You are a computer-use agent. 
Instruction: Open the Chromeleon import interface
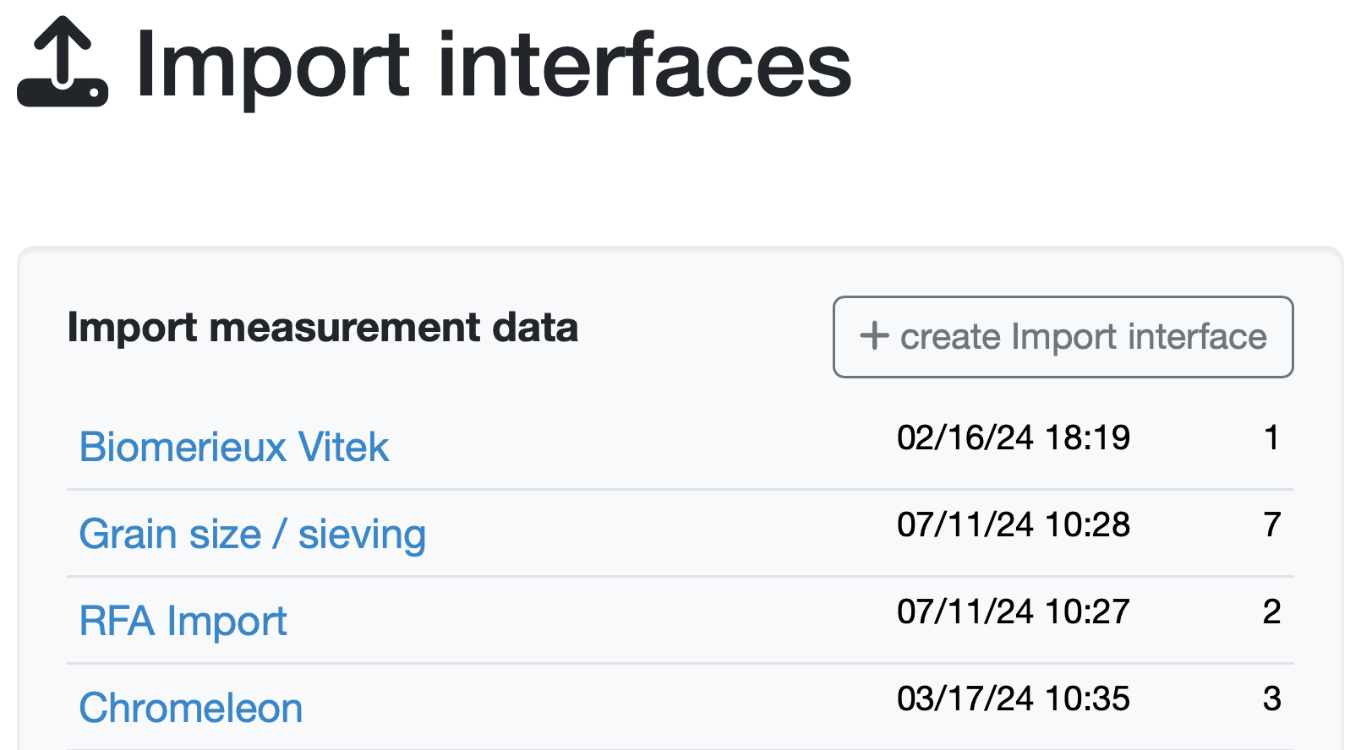(x=191, y=708)
